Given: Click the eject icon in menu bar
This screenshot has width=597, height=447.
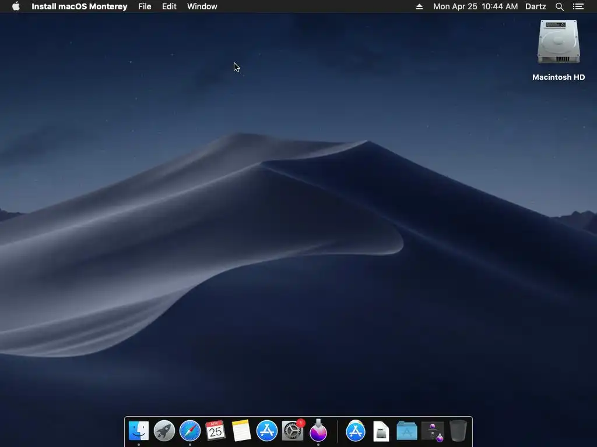Looking at the screenshot, I should [419, 6].
